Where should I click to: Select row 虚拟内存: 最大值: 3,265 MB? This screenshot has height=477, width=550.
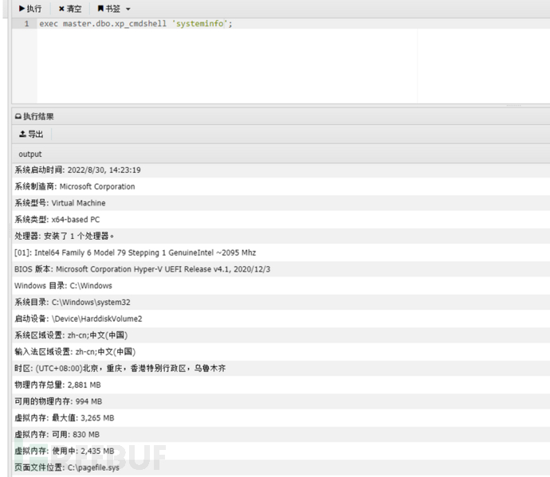click(x=281, y=418)
